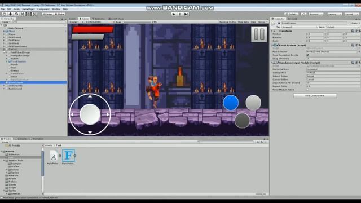The image size is (361, 203).
Task: Open the GameObject menu
Action: [29, 9]
